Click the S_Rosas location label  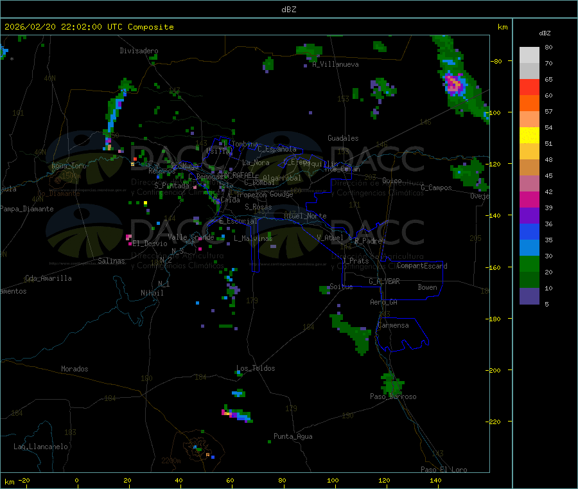pyautogui.click(x=258, y=207)
